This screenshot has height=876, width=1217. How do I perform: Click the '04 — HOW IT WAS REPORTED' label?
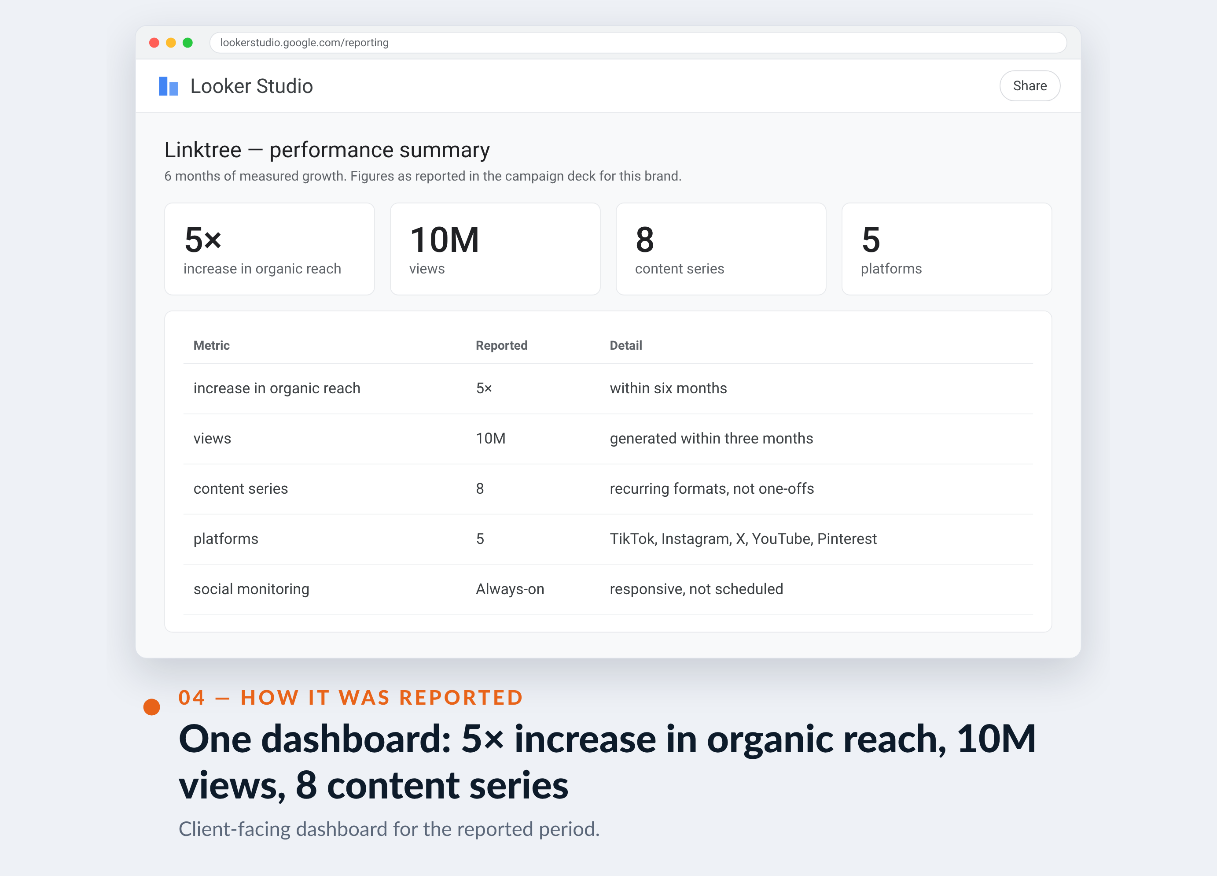pos(350,698)
